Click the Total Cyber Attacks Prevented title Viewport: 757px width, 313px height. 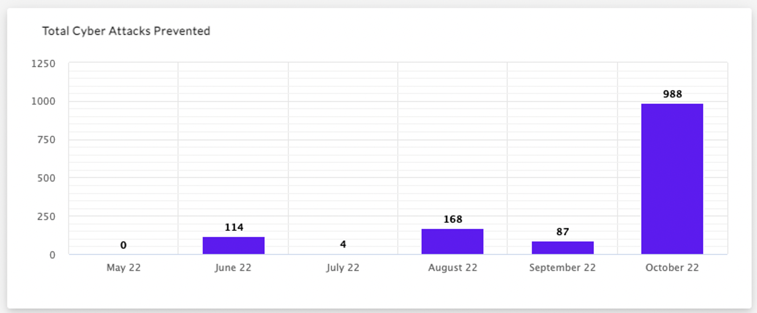(x=126, y=31)
